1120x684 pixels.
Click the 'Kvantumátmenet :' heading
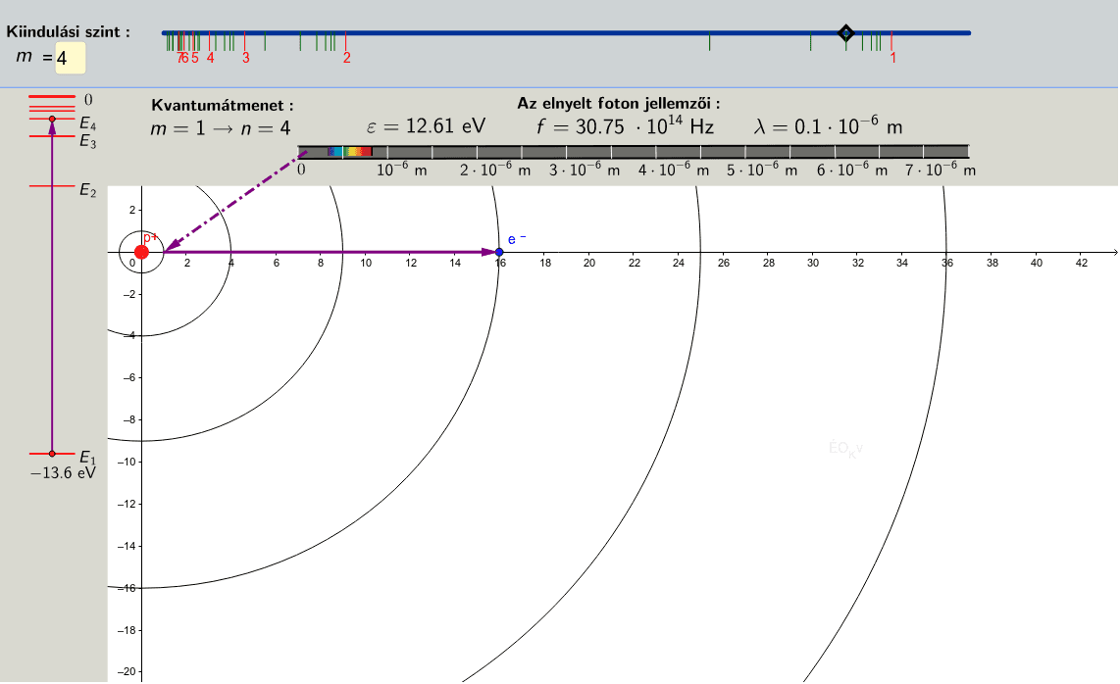223,106
